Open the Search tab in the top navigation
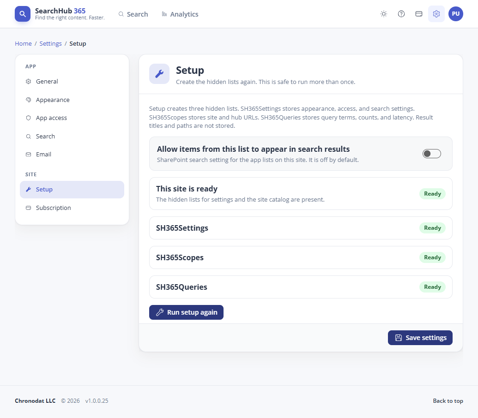This screenshot has width=478, height=418. point(133,14)
